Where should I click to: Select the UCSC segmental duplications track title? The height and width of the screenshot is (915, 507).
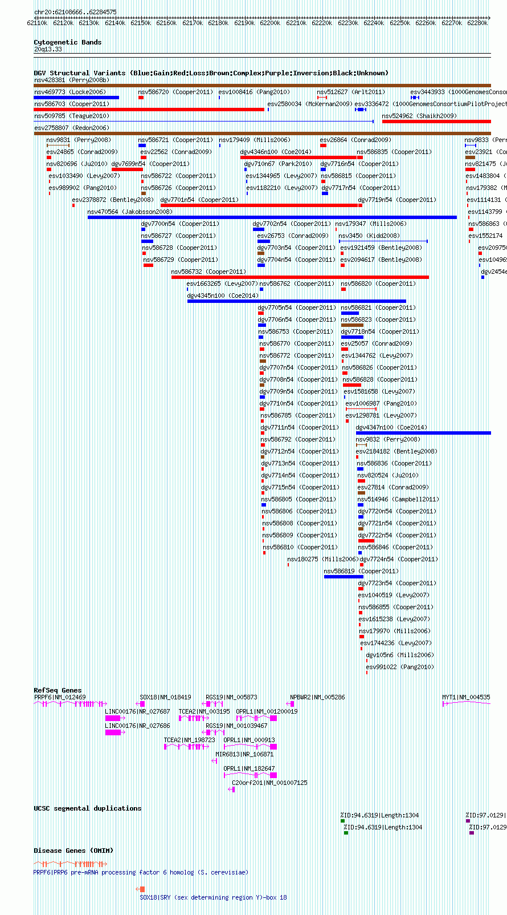point(88,808)
